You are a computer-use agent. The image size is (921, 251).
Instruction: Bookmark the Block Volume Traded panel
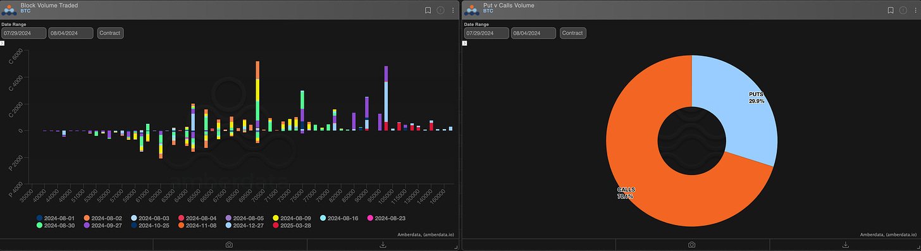428,10
